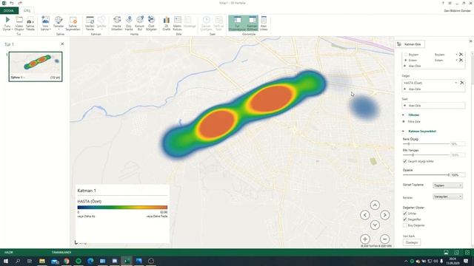Image resolution: width=474 pixels, height=266 pixels.
Task: Tilt map up with the up arrow
Action: pos(375,205)
